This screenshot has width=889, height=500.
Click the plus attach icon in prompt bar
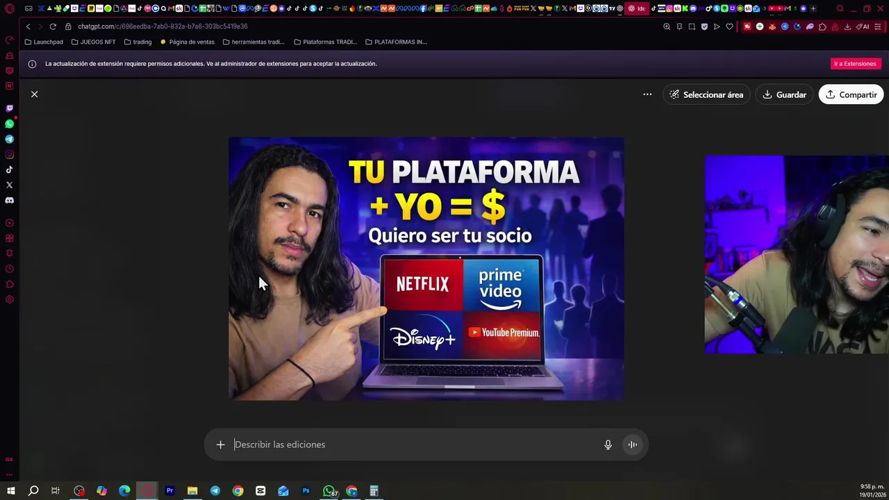(x=220, y=444)
